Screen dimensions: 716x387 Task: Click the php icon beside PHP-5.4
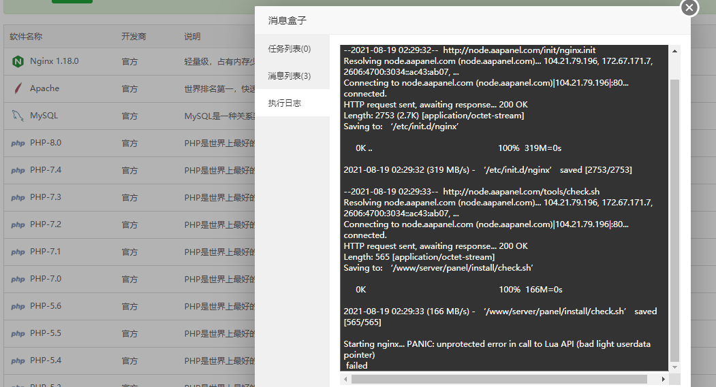click(x=18, y=360)
